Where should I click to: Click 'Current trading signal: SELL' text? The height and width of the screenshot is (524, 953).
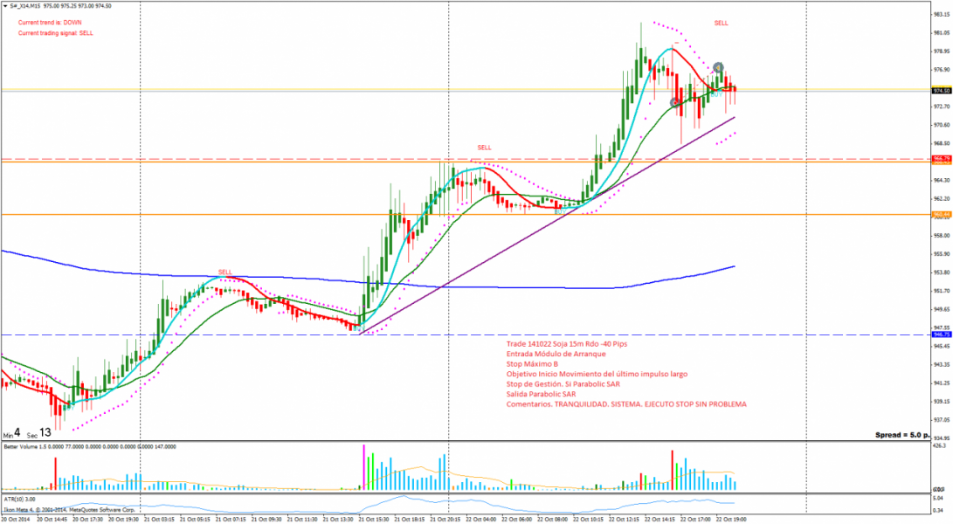click(55, 33)
